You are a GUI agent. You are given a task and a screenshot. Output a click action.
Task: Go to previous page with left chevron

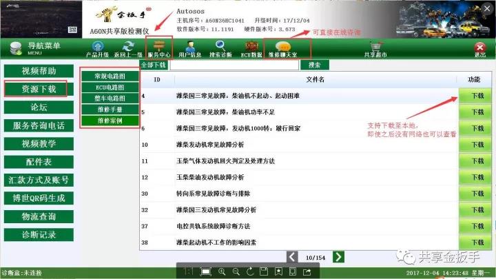click(x=292, y=257)
